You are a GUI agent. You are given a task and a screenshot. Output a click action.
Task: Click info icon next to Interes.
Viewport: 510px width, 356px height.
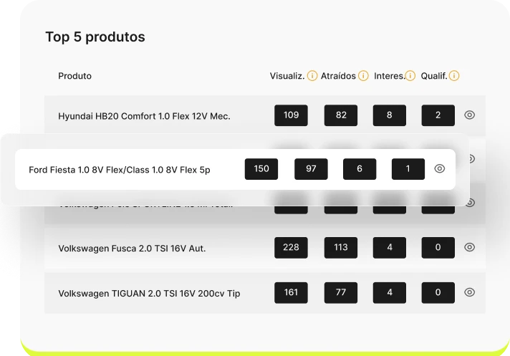click(x=410, y=76)
